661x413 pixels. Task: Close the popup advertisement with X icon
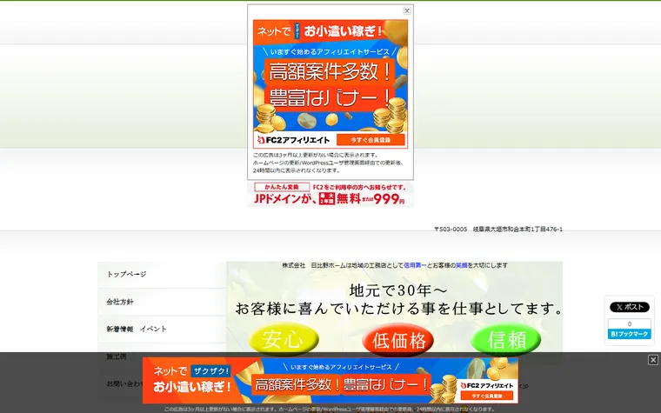(407, 11)
